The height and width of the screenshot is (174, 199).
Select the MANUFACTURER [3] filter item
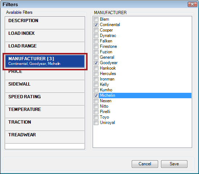[x=45, y=61]
